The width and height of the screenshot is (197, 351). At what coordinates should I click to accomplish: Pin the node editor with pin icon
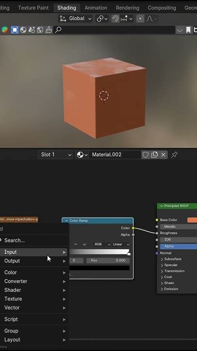[174, 155]
